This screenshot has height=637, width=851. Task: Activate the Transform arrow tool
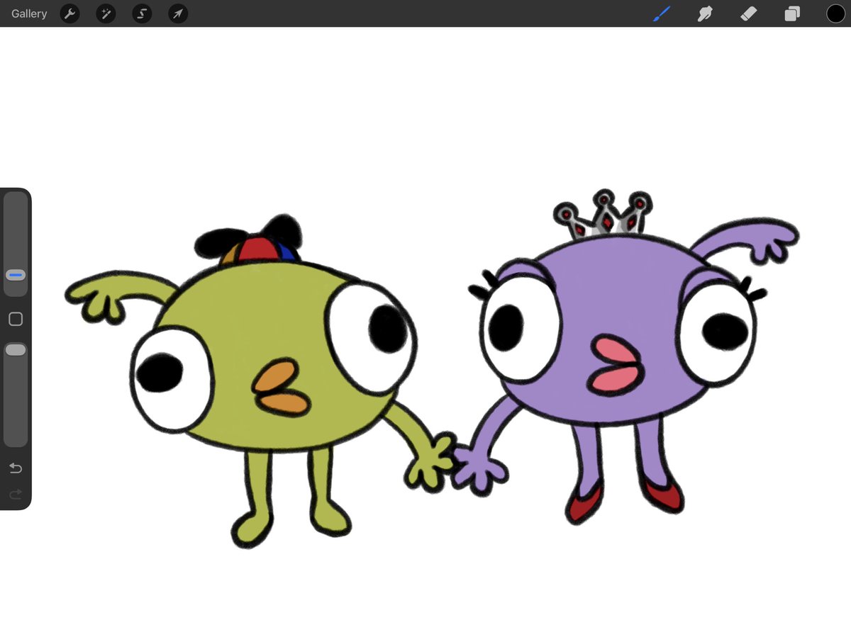point(178,13)
